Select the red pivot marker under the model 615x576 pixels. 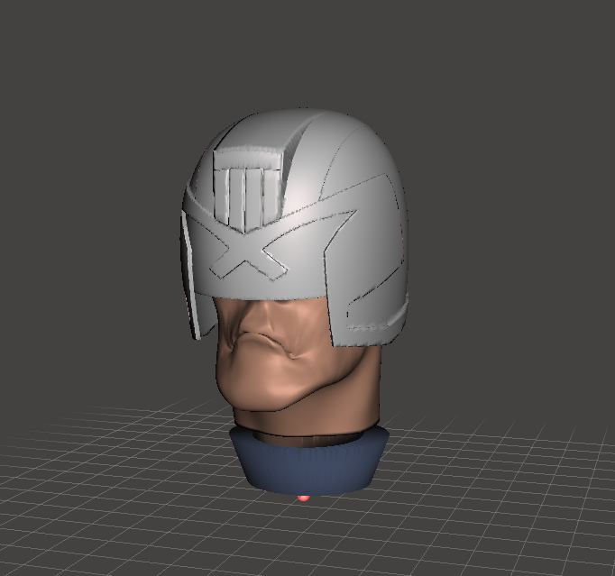point(303,498)
